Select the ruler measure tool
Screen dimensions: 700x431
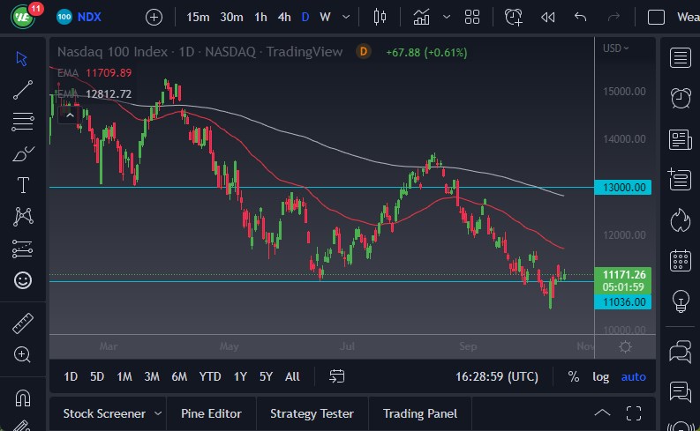click(x=23, y=323)
